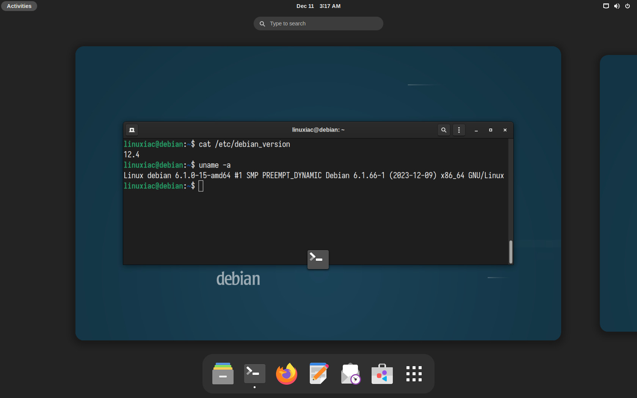Click the last empty prompt line
The height and width of the screenshot is (398, 637).
pyautogui.click(x=163, y=186)
